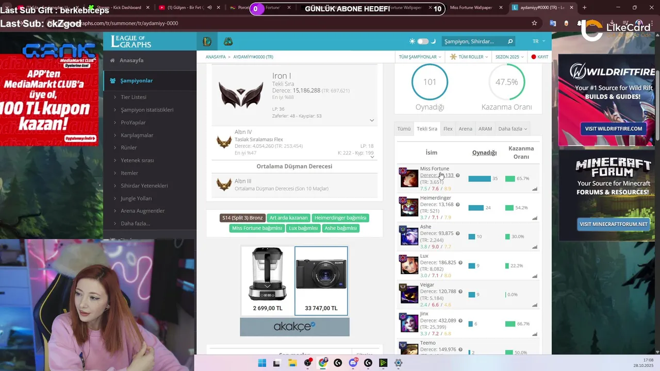Open Yetenek sırası in the sidebar
This screenshot has height=371, width=660.
coord(137,160)
